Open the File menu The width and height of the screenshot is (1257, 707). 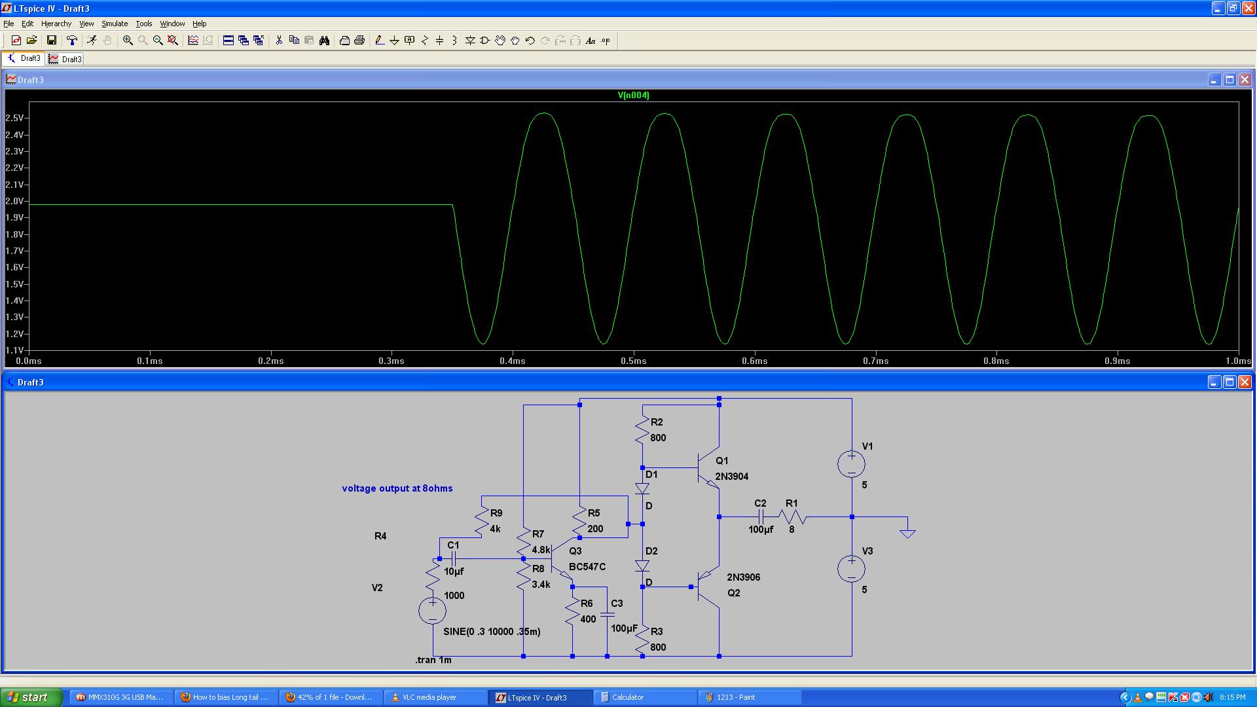(x=9, y=24)
